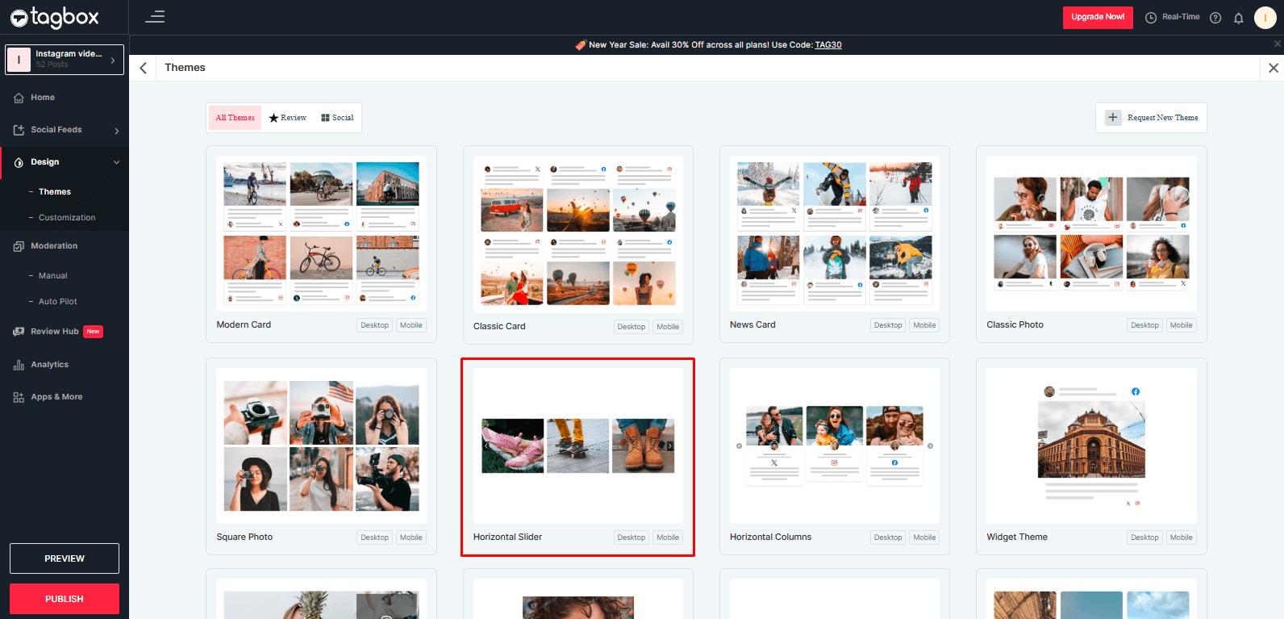The width and height of the screenshot is (1284, 619).
Task: Open Analytics from the sidebar
Action: click(49, 365)
